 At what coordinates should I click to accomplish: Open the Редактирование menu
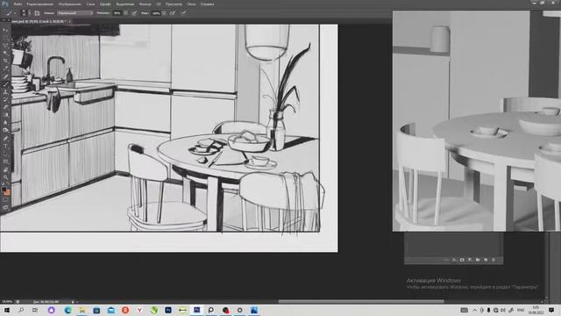39,4
